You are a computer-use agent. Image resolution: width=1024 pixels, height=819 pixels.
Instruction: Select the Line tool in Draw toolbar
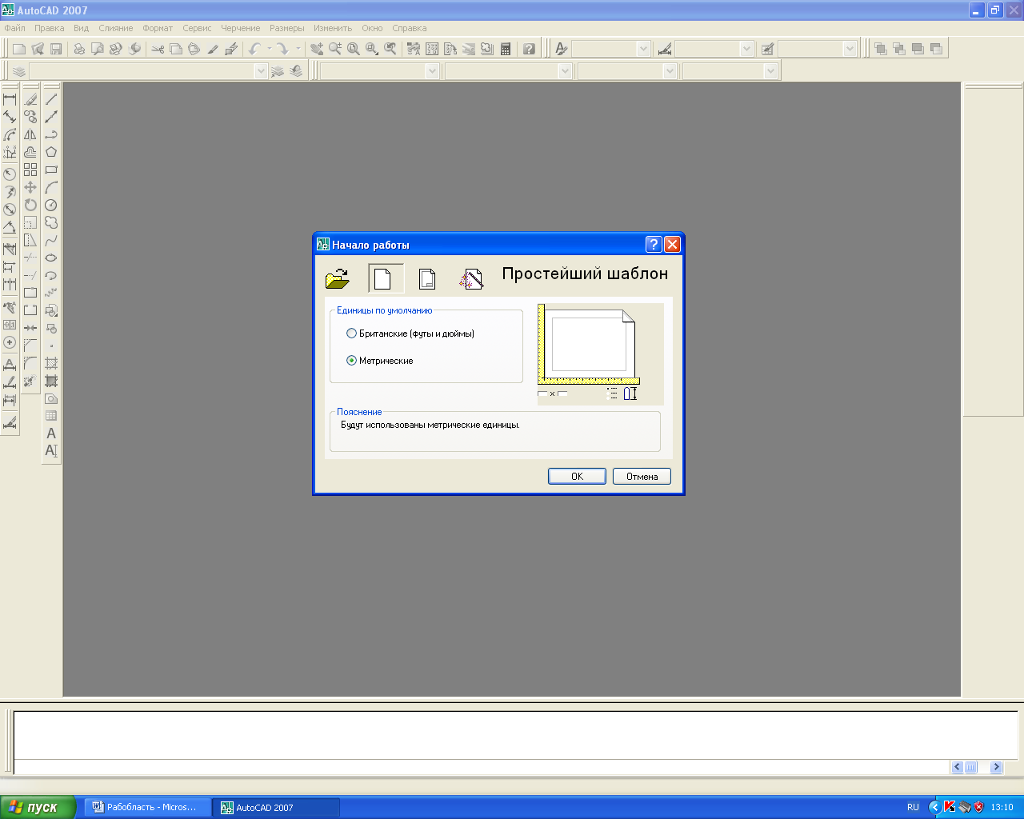[51, 99]
